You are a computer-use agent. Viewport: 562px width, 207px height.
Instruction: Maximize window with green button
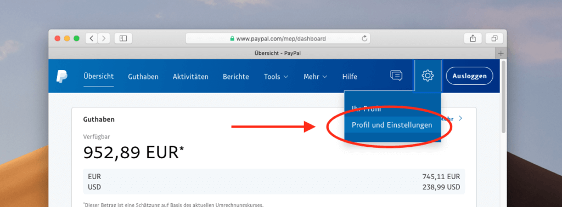tap(76, 38)
